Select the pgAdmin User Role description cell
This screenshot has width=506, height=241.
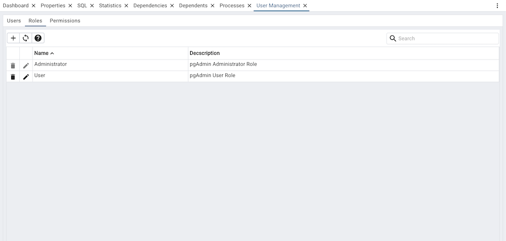click(x=213, y=76)
